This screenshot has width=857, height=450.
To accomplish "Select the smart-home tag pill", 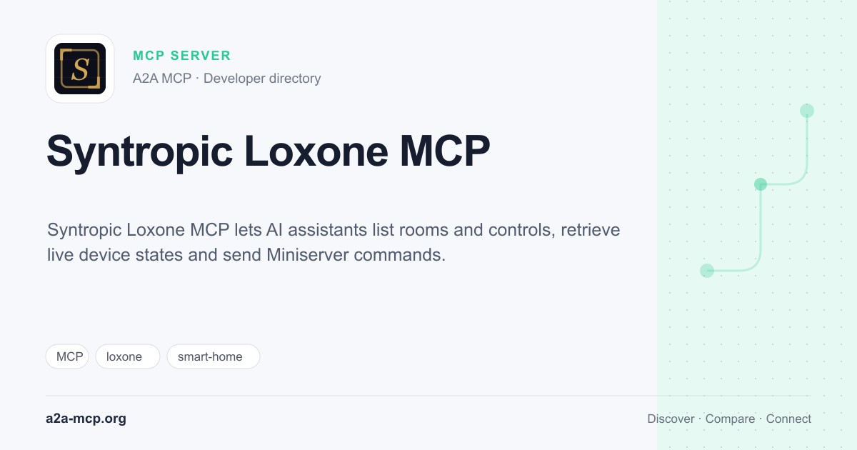I will point(214,356).
